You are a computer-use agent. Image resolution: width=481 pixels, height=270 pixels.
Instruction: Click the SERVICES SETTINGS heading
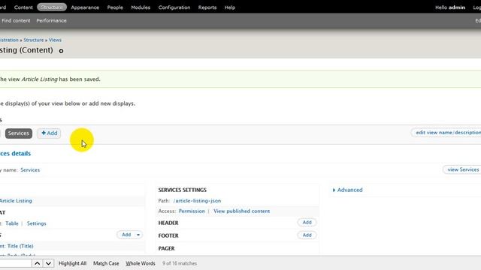click(x=182, y=190)
